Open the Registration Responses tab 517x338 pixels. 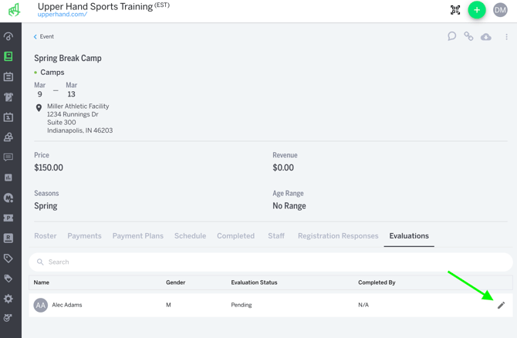pyautogui.click(x=338, y=236)
